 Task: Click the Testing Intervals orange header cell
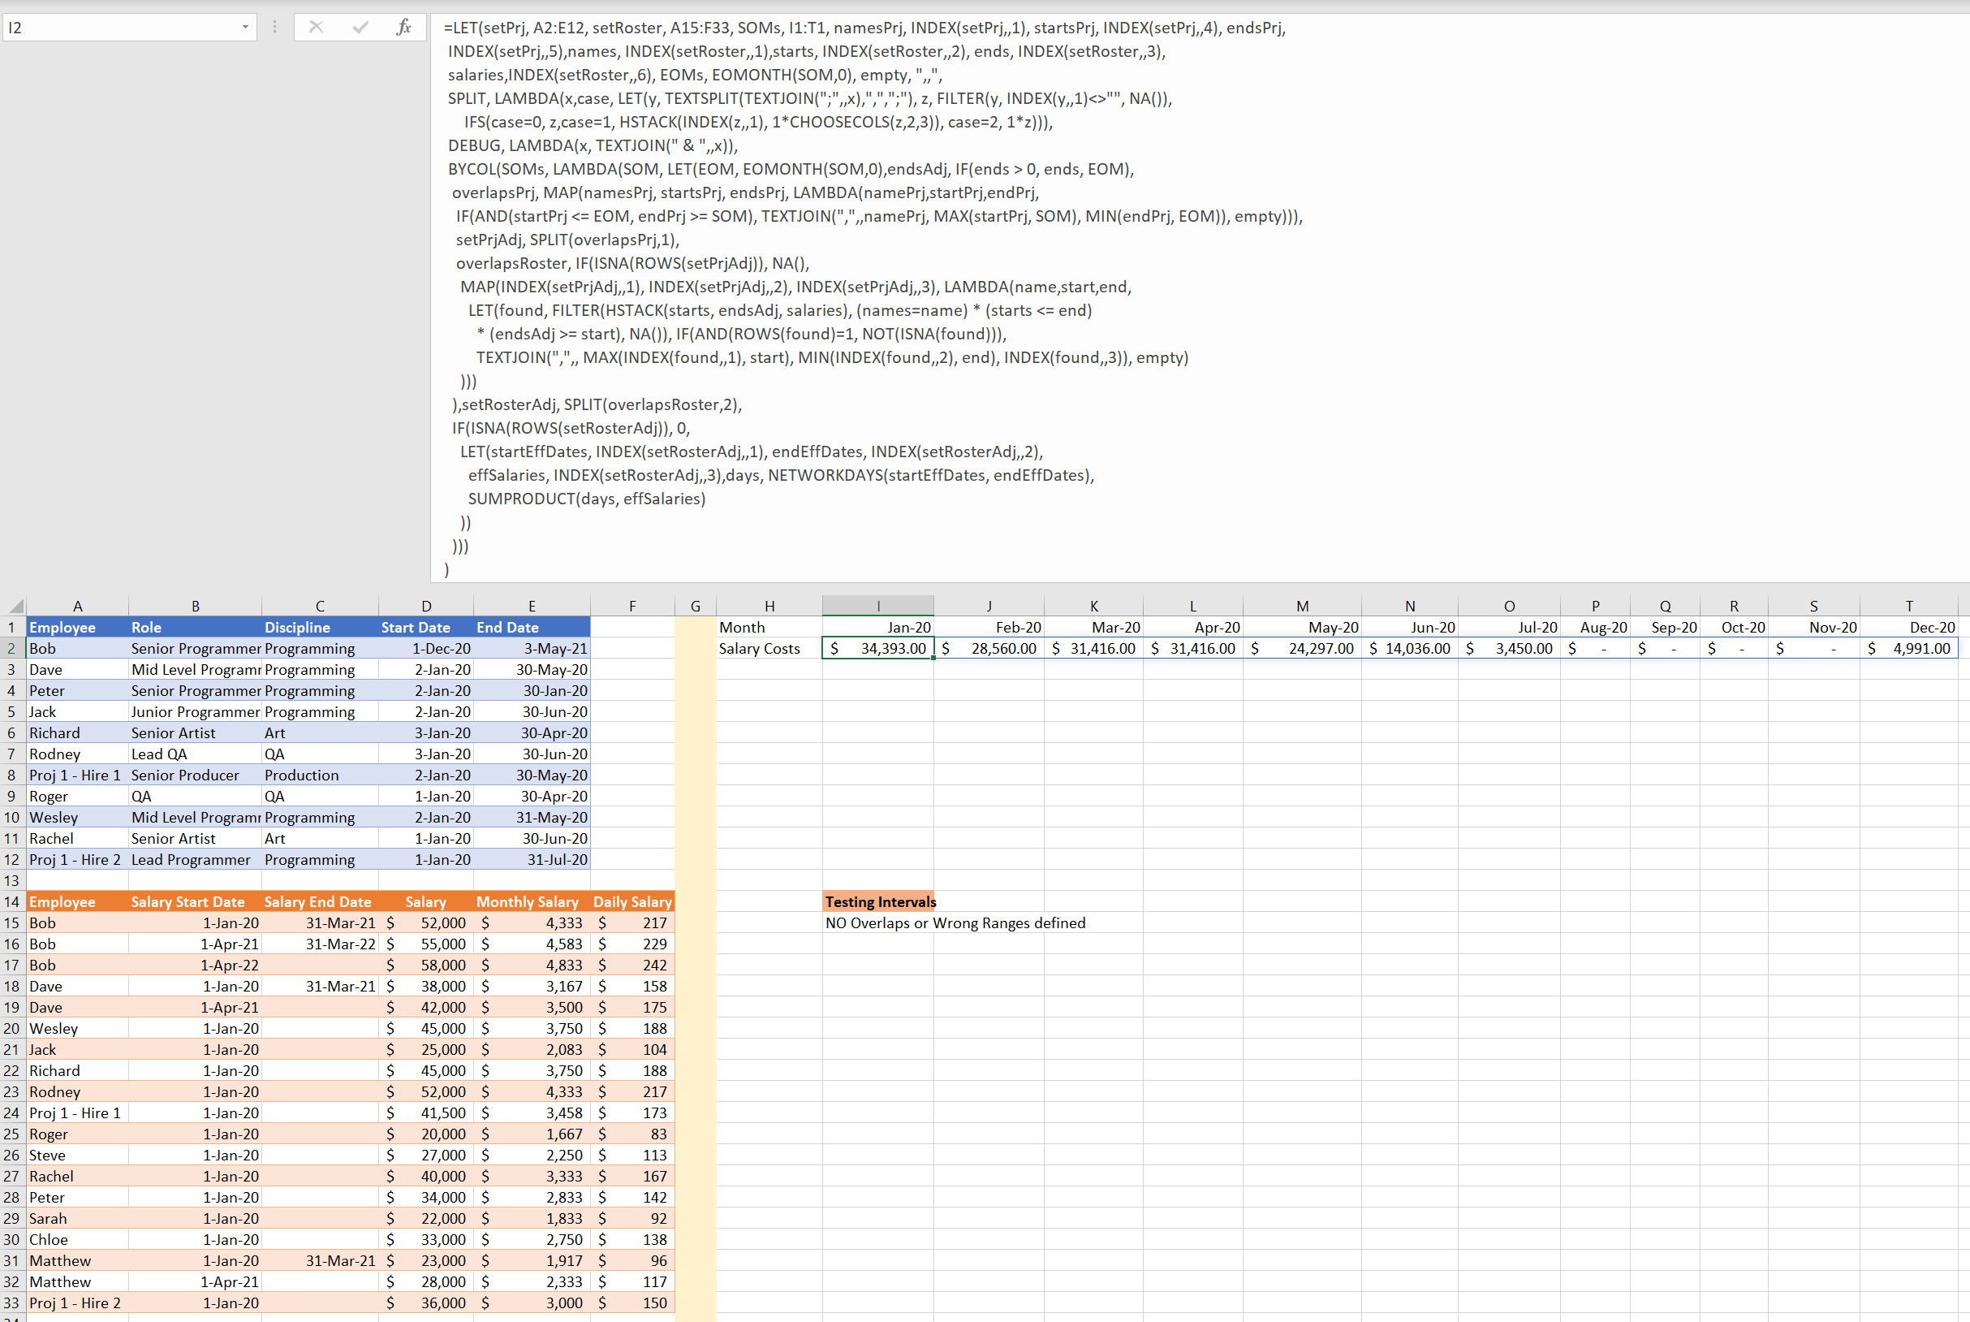878,901
